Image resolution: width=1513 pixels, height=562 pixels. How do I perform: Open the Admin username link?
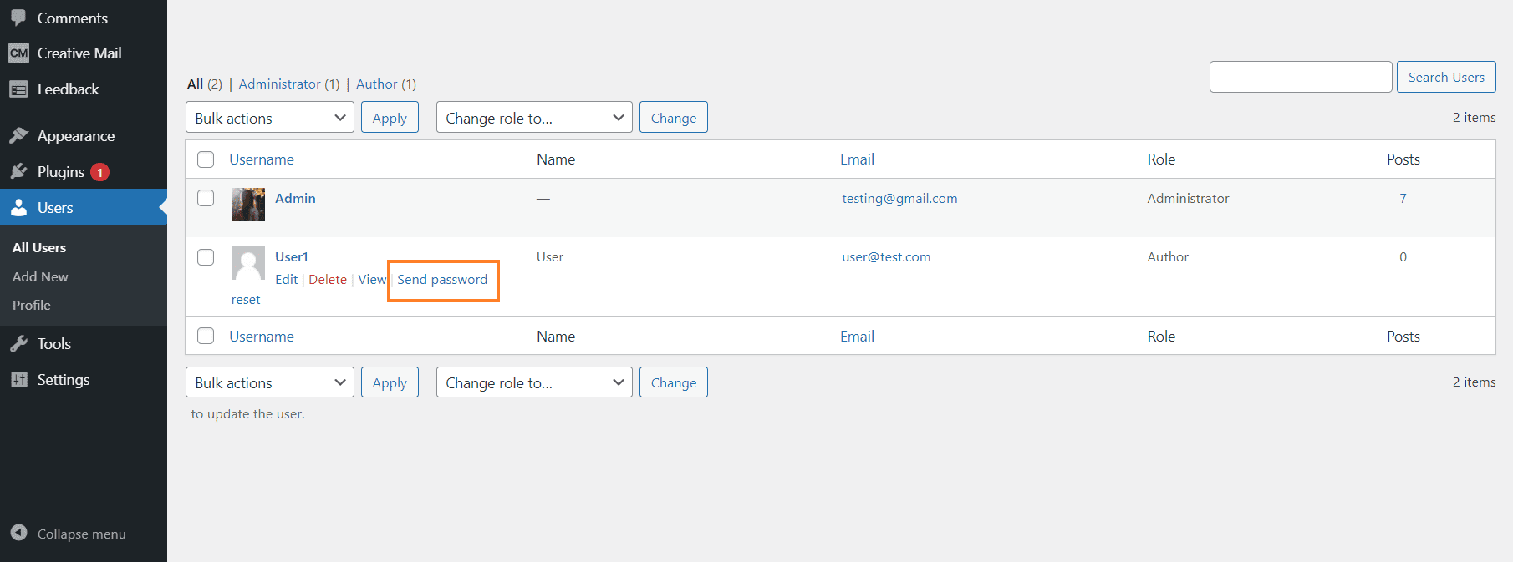click(x=295, y=198)
